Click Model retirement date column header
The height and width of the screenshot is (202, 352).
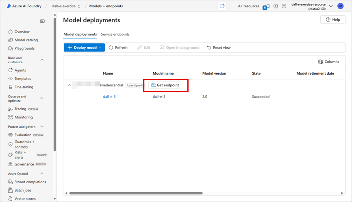315,73
